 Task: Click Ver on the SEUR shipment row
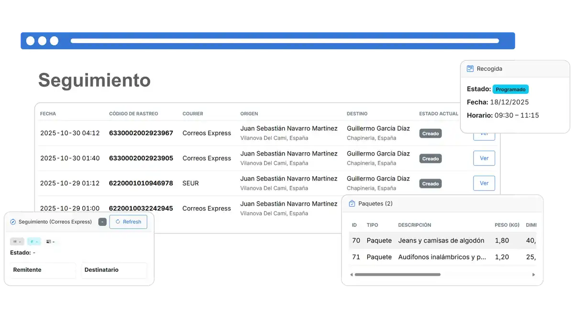(484, 183)
